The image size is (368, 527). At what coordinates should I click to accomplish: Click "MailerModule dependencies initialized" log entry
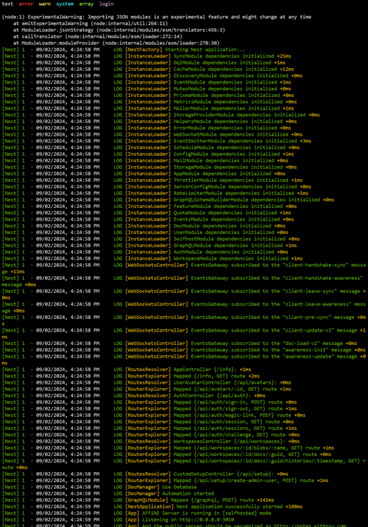[233, 108]
